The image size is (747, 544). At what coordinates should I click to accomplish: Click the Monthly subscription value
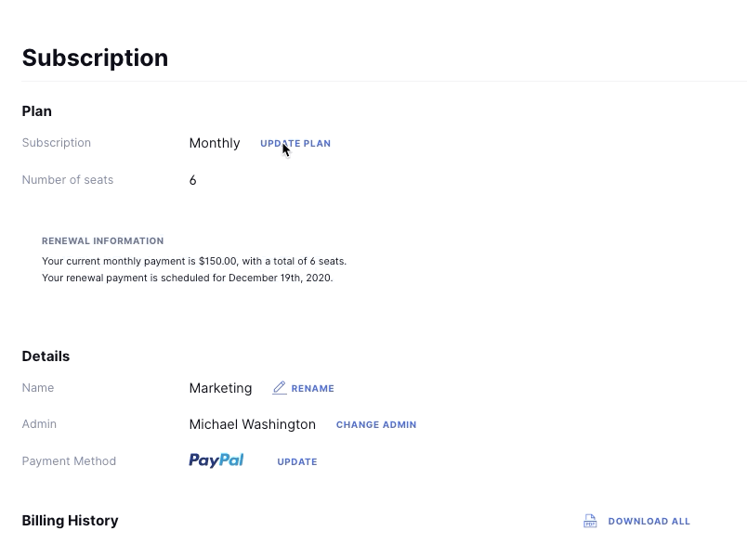(215, 143)
